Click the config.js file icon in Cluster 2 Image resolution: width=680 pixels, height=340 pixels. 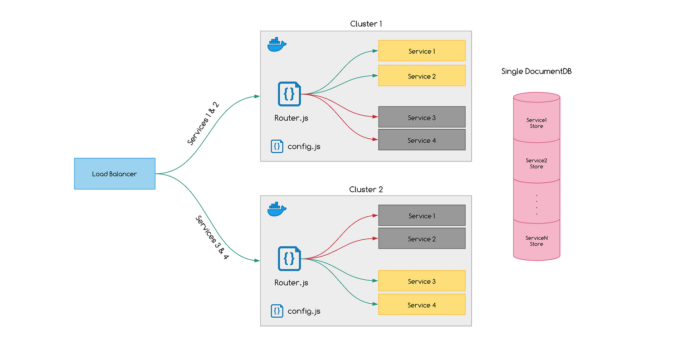click(277, 311)
